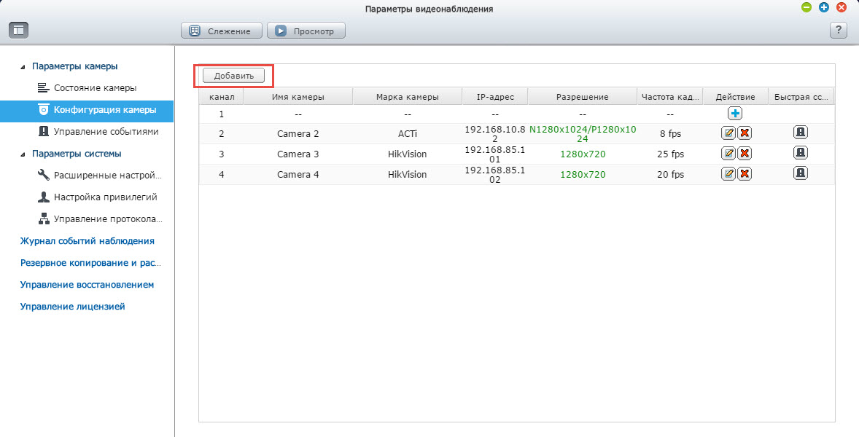Screen dimensions: 859x437
Task: Collapse the Параметры системы tree section
Action: (x=23, y=154)
